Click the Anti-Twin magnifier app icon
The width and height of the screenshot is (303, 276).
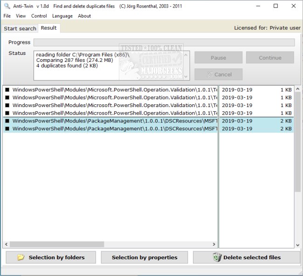coord(7,6)
